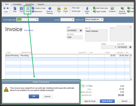Click Receive Payments icon
The image size is (136, 106).
tap(122, 9)
